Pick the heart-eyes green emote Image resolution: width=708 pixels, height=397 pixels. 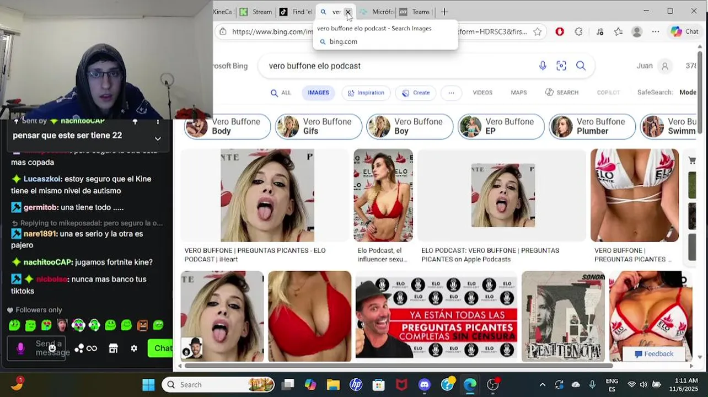tap(46, 325)
